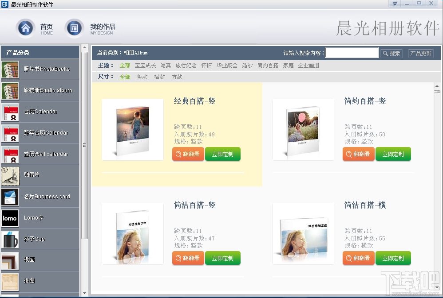Screen dimensions: 443x298
Task: Filter theme by 家庭
Action: pos(288,66)
